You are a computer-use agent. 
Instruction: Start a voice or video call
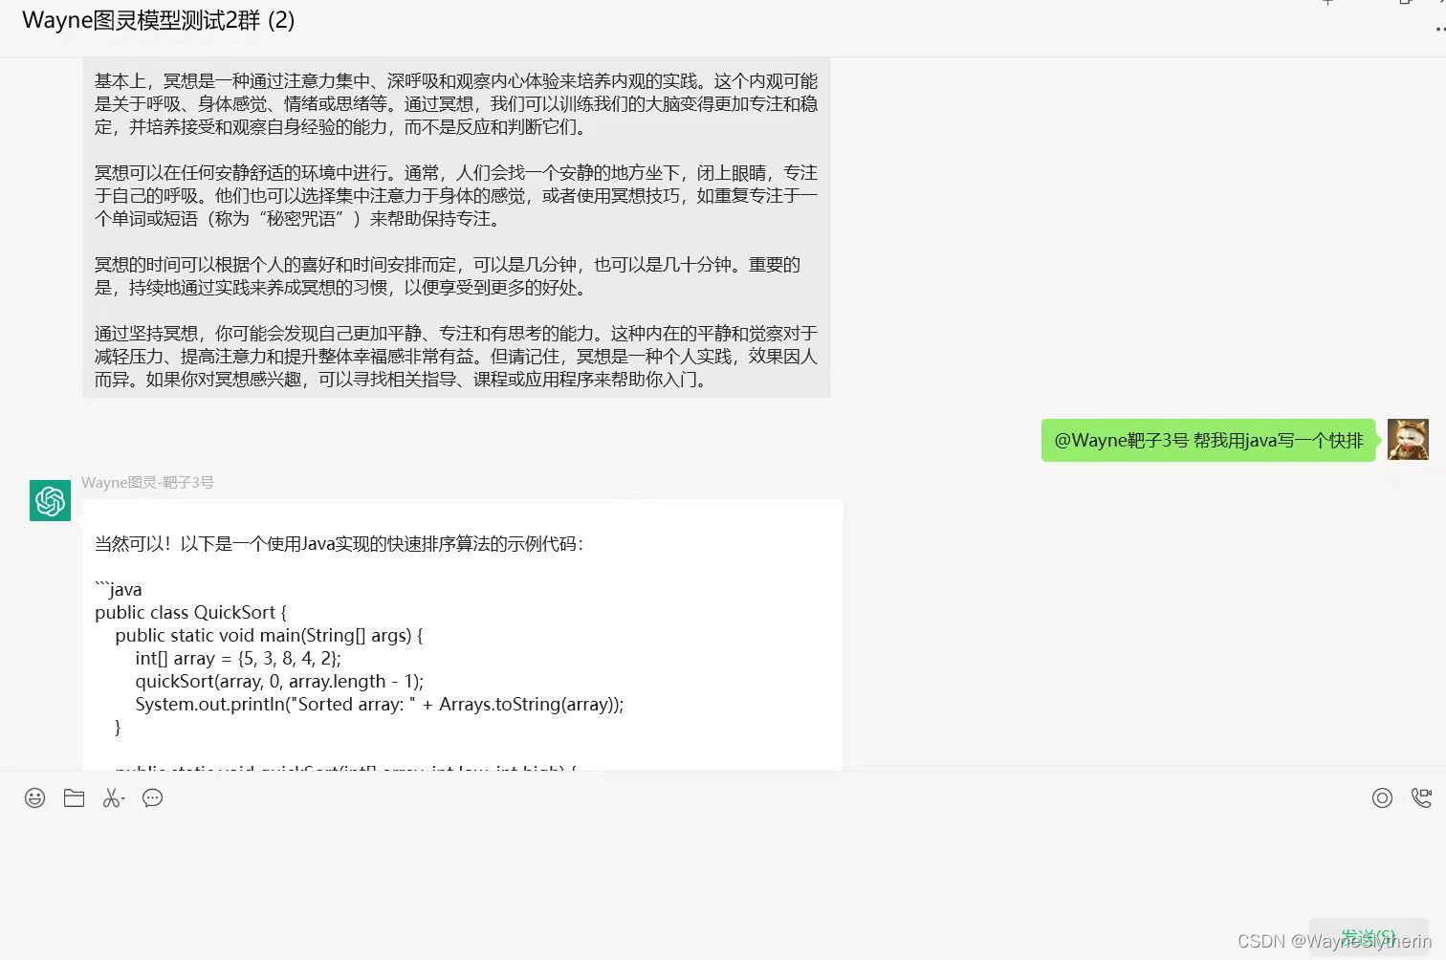tap(1422, 797)
